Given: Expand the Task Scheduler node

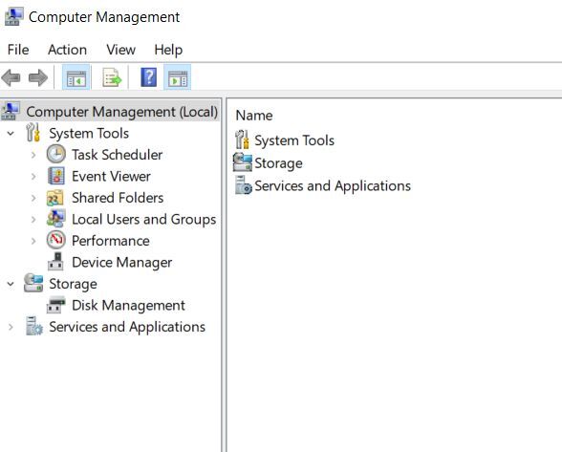Looking at the screenshot, I should 33,155.
